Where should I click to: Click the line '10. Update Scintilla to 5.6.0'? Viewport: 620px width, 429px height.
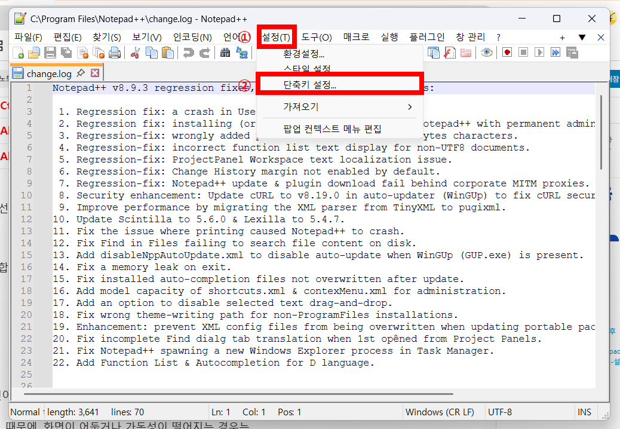click(x=198, y=219)
